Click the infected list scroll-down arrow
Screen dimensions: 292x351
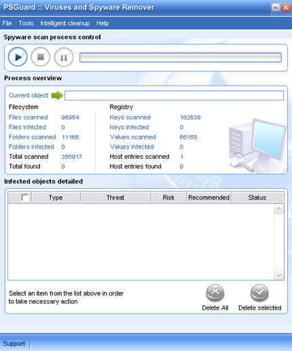279,275
